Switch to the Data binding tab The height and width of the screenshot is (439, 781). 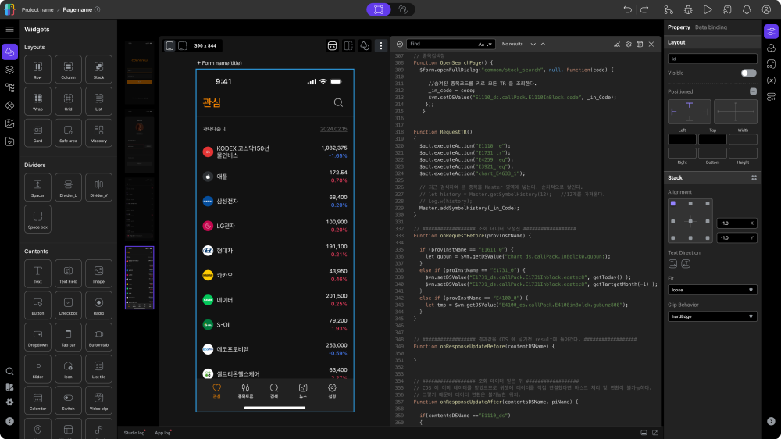711,27
